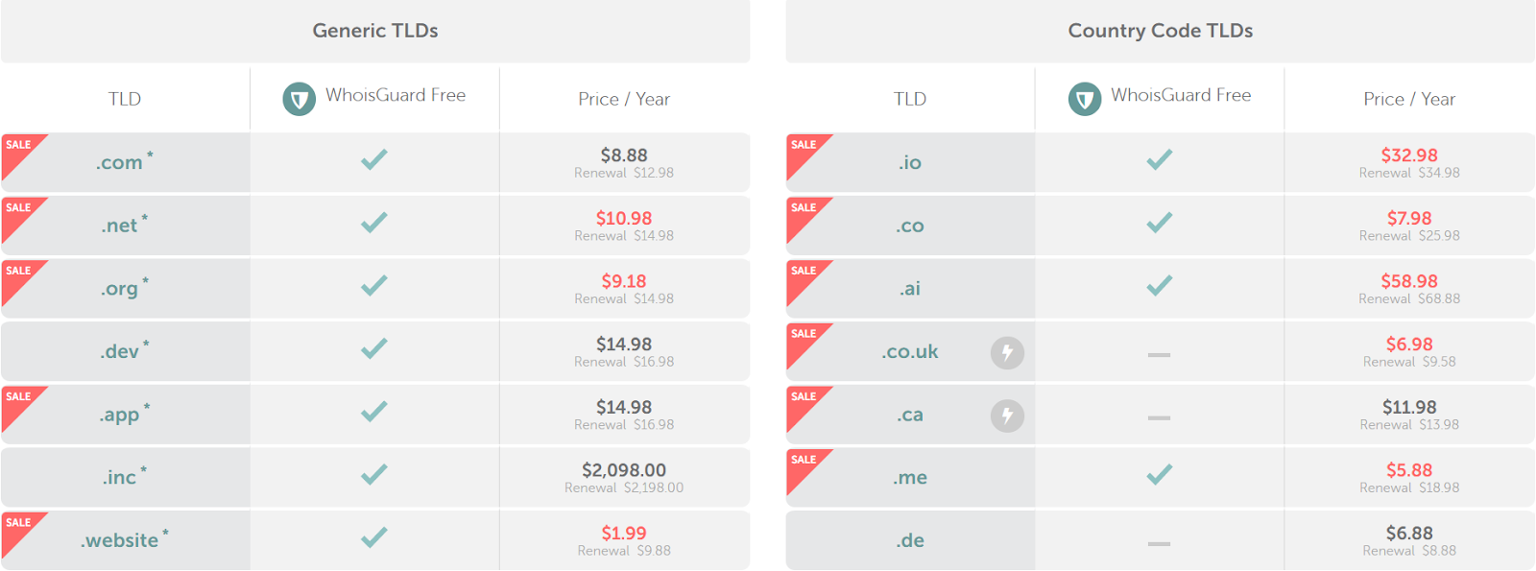Select the Country Code TLDs header

1161,31
